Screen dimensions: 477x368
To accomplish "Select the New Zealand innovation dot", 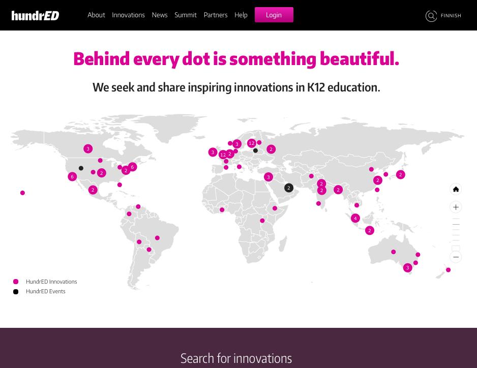I will click(448, 270).
